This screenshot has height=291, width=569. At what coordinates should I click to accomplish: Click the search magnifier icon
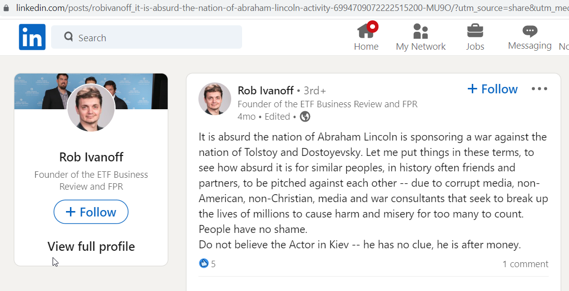coord(68,36)
